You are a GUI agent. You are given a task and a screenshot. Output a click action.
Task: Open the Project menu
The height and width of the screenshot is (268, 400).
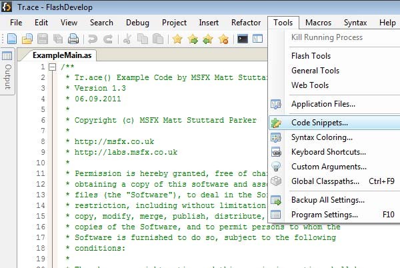[x=174, y=23]
